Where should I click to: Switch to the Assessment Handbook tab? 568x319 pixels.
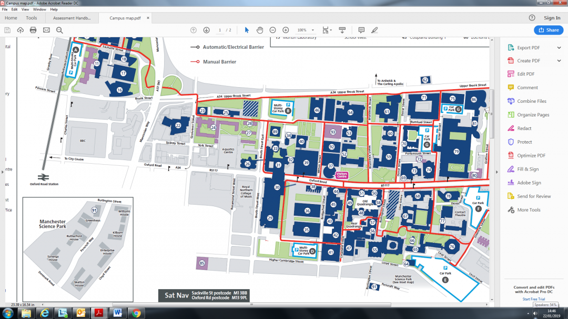click(x=72, y=17)
